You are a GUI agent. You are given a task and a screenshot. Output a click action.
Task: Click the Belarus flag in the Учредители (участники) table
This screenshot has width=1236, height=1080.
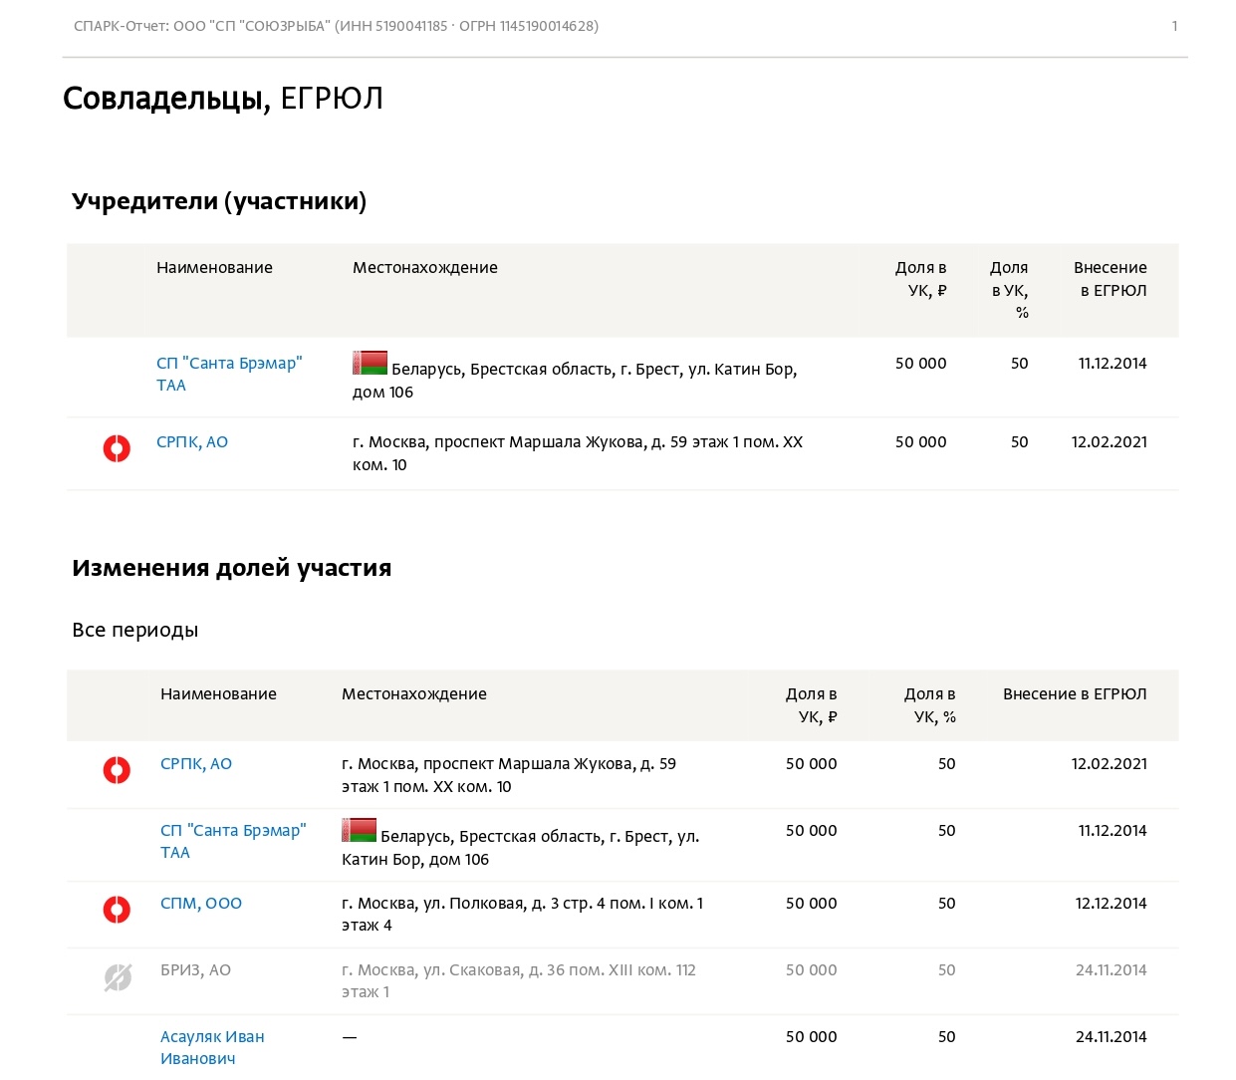coord(370,363)
